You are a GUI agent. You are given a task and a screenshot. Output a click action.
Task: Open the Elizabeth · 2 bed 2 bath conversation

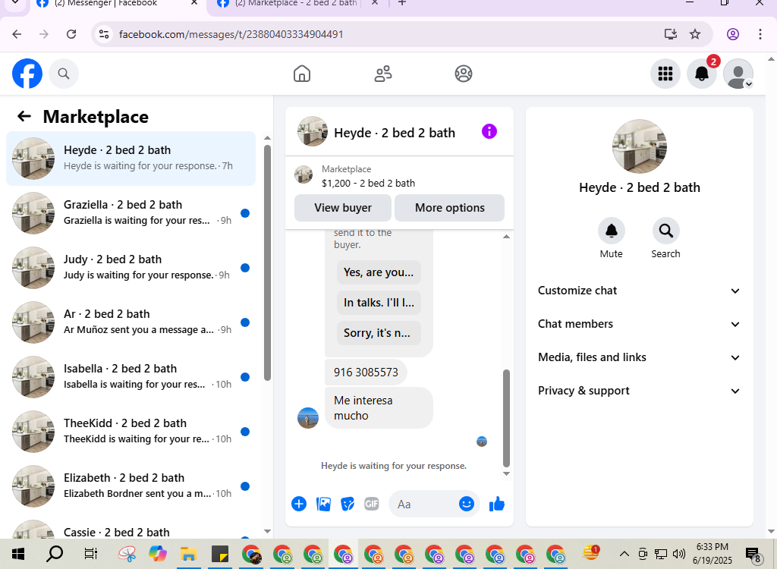(131, 486)
